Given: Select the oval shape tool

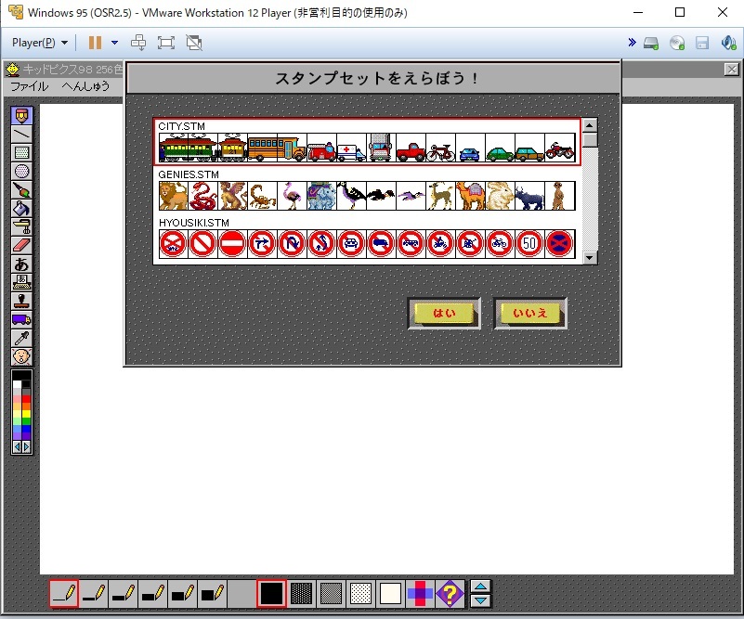Looking at the screenshot, I should pyautogui.click(x=21, y=171).
